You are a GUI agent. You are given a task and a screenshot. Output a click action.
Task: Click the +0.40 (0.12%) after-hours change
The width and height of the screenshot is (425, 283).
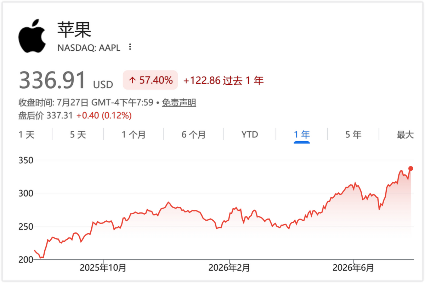point(104,115)
